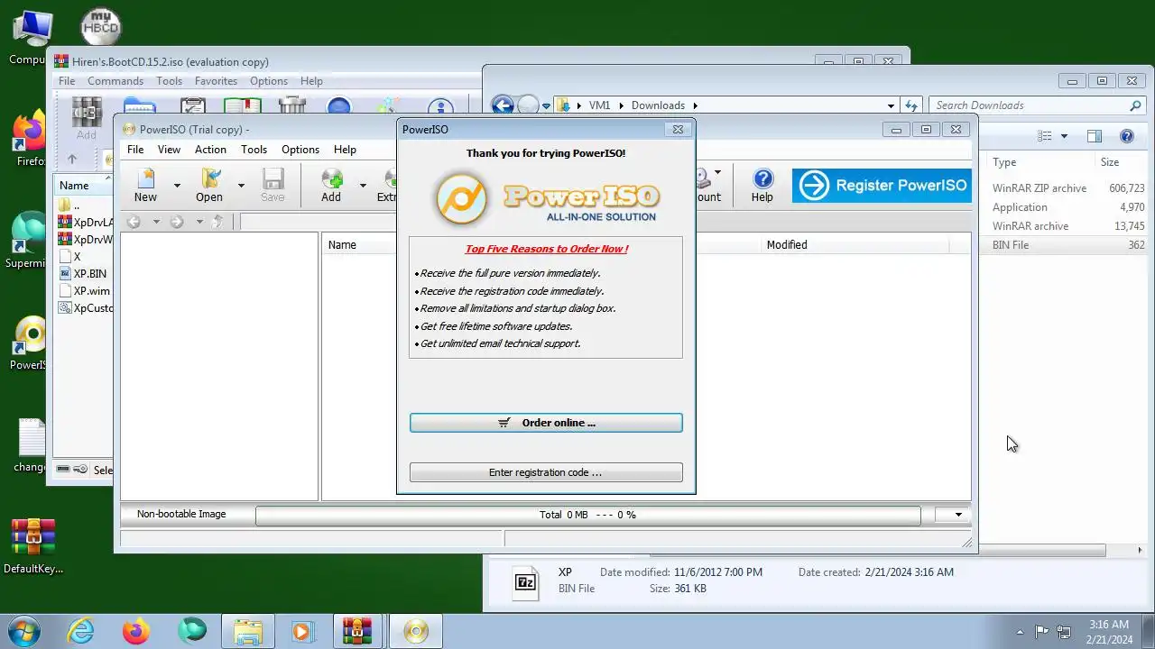Click the PowerISO path address field
This screenshot has width=1155, height=649.
pos(318,222)
